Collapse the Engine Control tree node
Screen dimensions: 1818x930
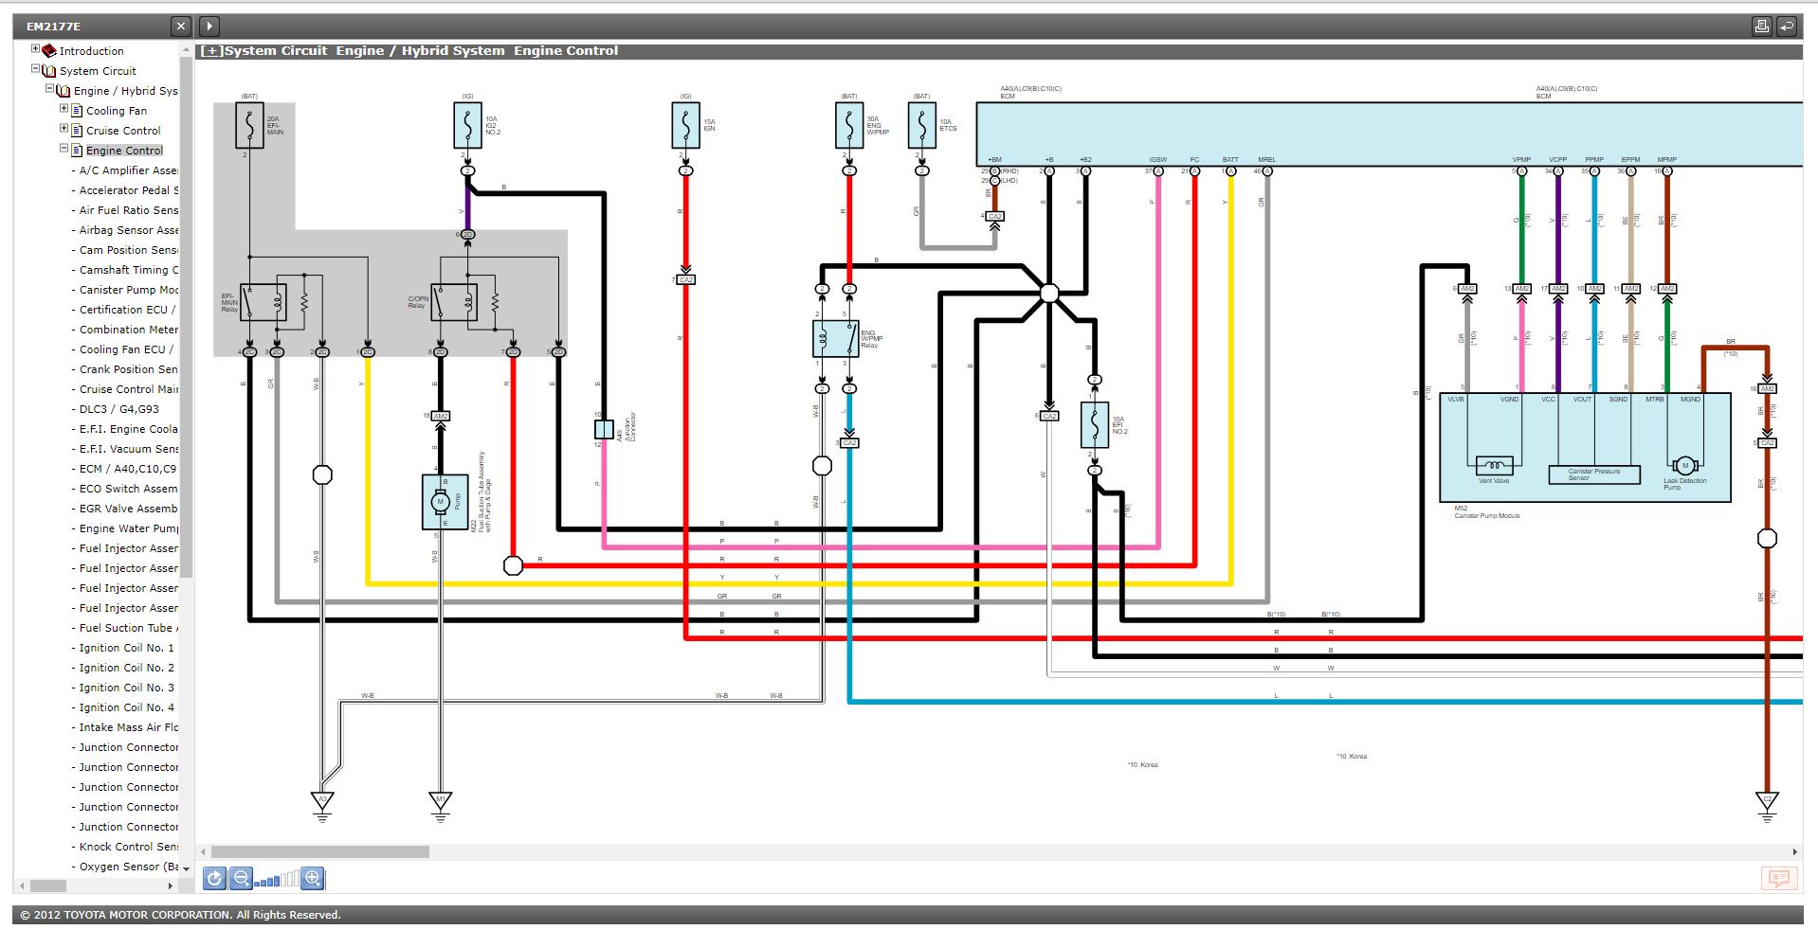coord(64,149)
